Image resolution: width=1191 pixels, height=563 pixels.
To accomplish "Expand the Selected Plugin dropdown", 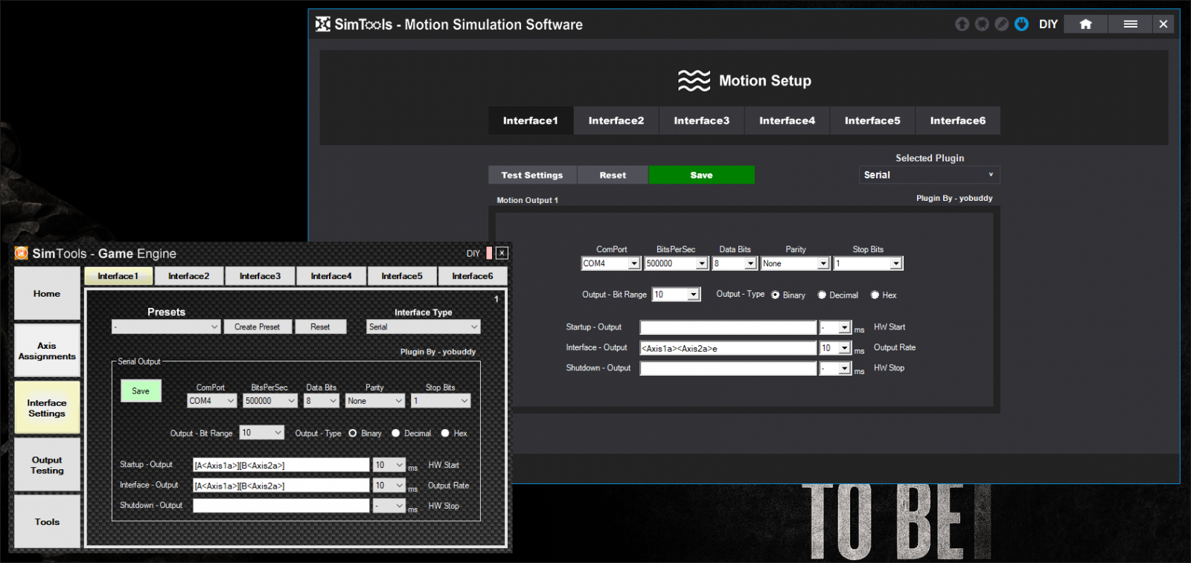I will pos(929,175).
